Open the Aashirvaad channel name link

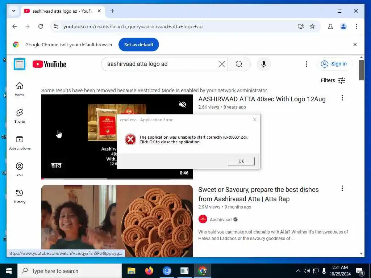[221, 220]
